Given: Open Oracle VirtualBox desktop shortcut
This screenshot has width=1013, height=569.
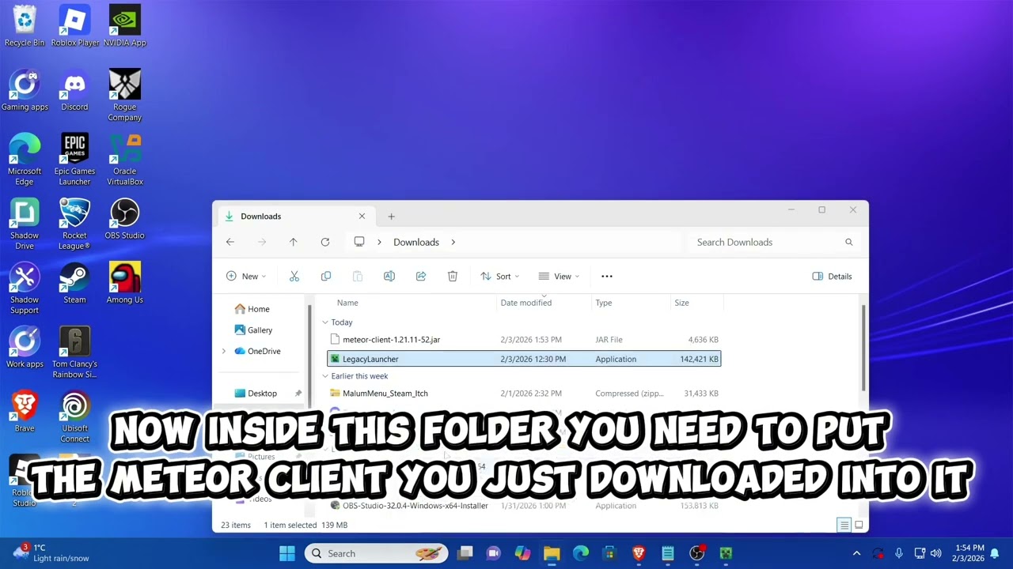Looking at the screenshot, I should click(125, 160).
